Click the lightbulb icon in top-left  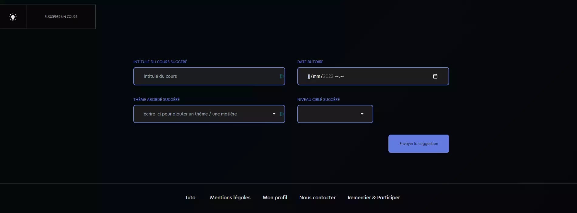pyautogui.click(x=13, y=17)
